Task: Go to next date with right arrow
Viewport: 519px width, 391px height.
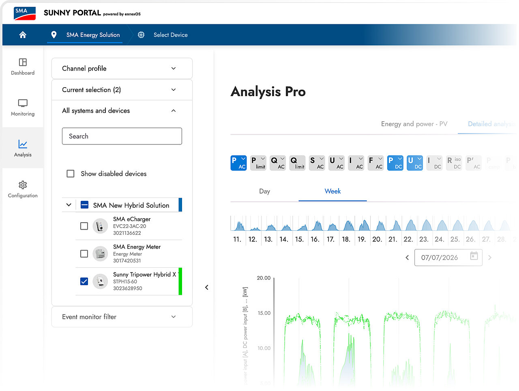Action: (x=490, y=258)
